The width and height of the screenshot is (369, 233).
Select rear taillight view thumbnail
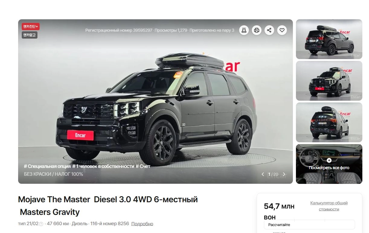(329, 122)
